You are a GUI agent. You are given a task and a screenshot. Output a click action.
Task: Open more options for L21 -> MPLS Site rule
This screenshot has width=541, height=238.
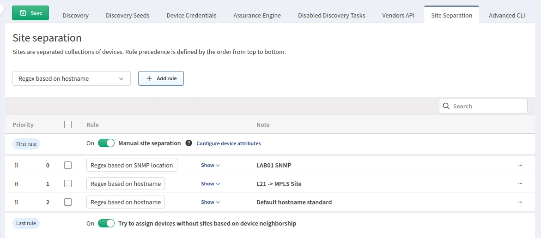pyautogui.click(x=520, y=184)
